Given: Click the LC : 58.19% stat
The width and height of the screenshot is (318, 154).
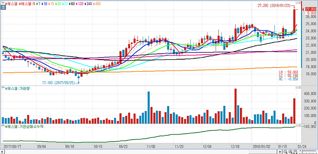Looking at the screenshot, I should click(289, 75).
